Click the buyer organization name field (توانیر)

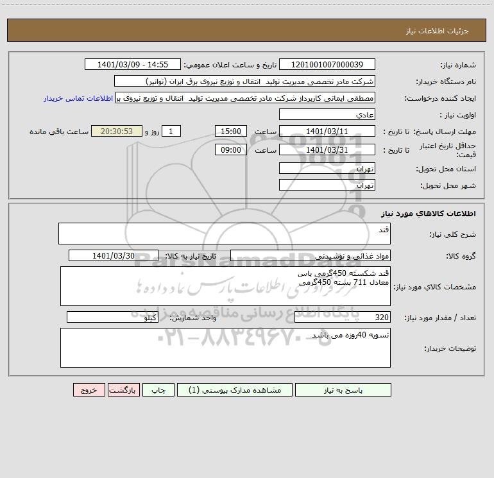(244, 81)
